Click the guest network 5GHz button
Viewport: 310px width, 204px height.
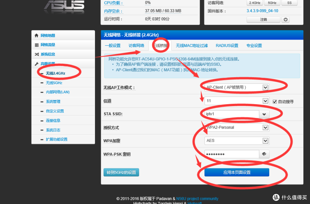pyautogui.click(x=272, y=3)
